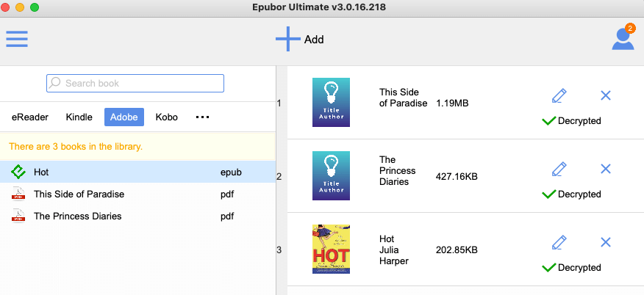Click the 427.16KB file size
Viewport: 644px width, 295px height.
click(457, 177)
